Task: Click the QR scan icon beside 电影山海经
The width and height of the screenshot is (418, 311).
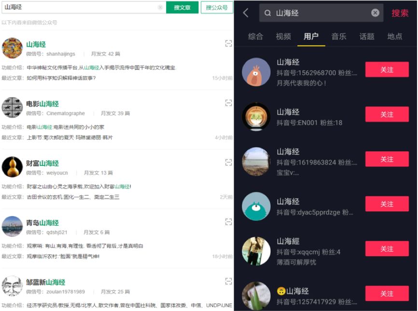Action: click(x=228, y=103)
